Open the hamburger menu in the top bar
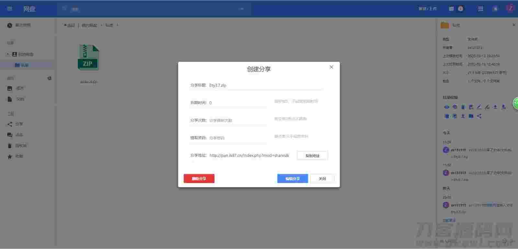Image resolution: width=518 pixels, height=249 pixels. point(10,9)
